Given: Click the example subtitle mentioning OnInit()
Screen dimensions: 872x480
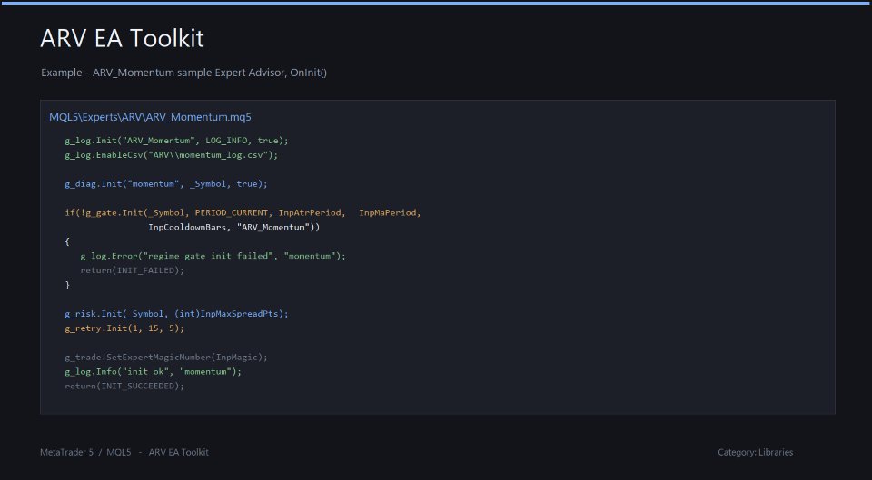Looking at the screenshot, I should coord(184,73).
